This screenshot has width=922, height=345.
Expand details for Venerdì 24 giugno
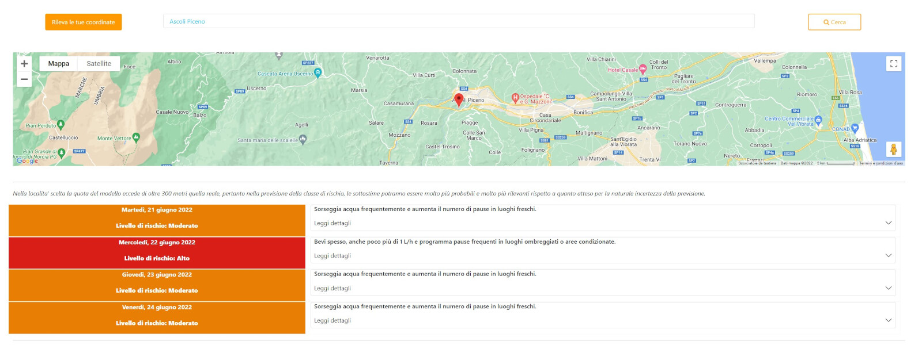point(888,320)
